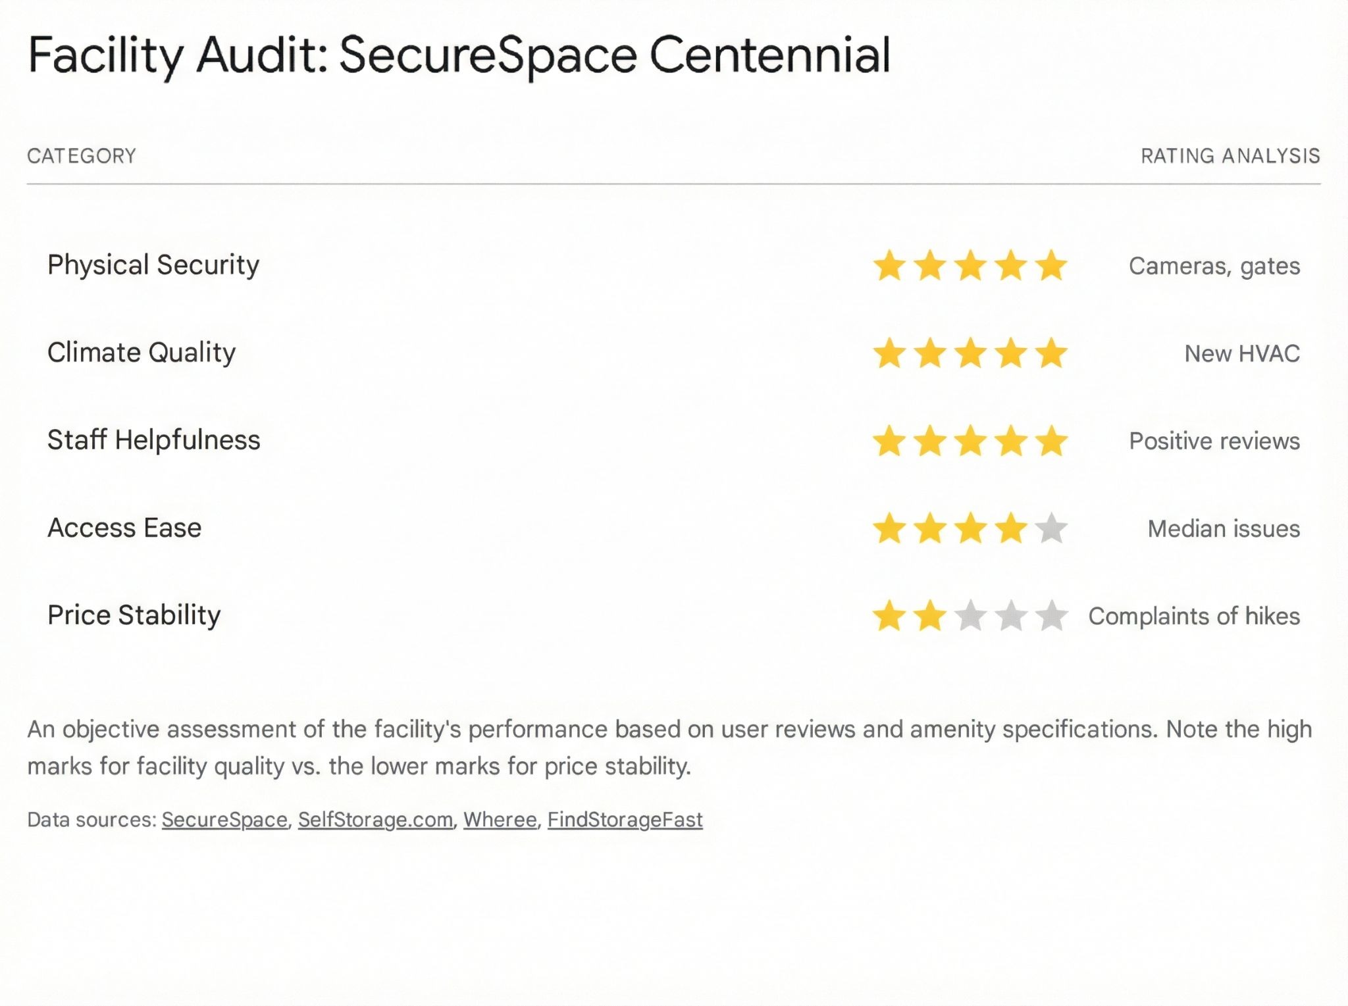Click the second star of Price Stability
The image size is (1348, 1006).
[930, 616]
